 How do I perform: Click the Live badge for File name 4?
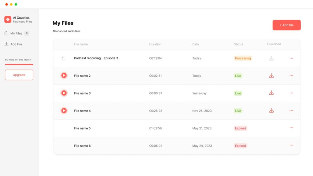[238, 111]
